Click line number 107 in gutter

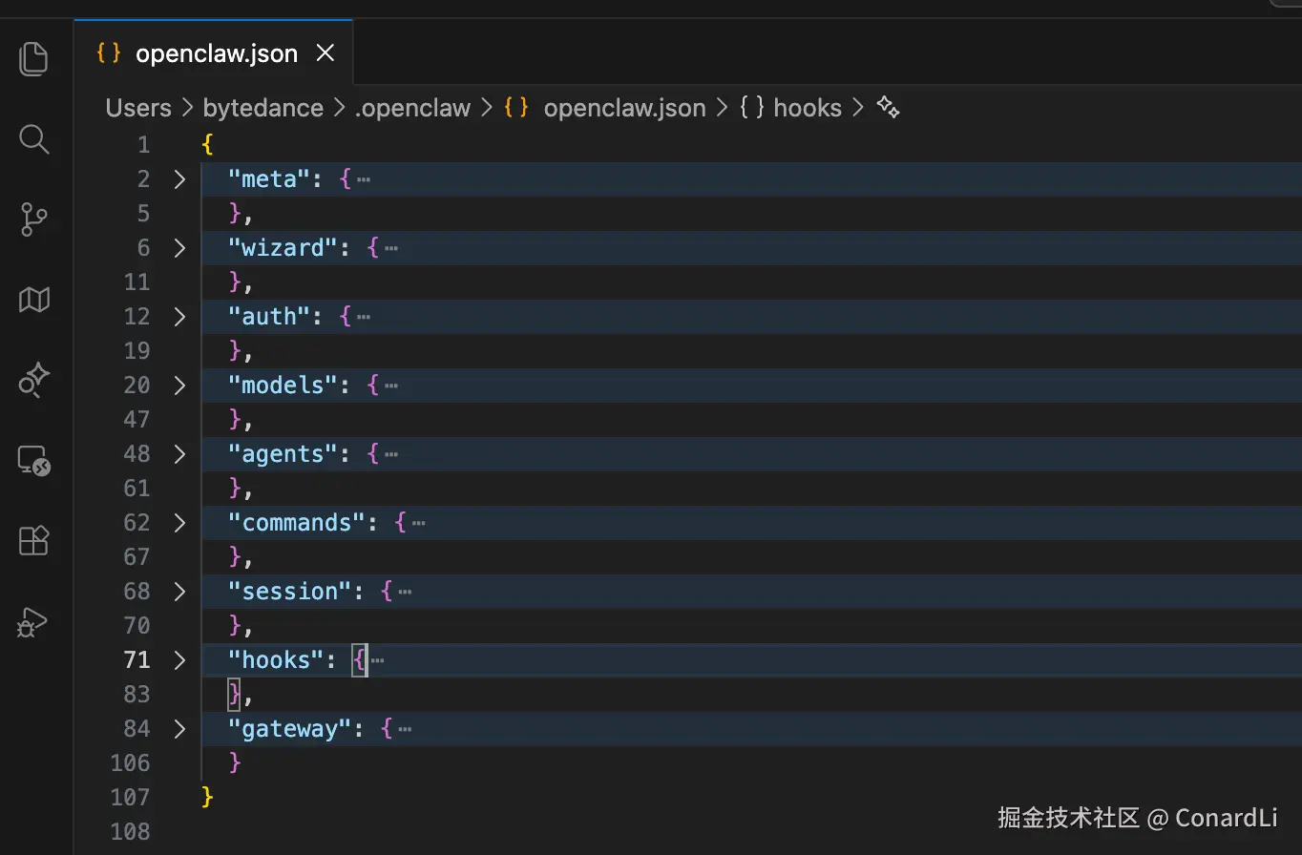tap(130, 798)
